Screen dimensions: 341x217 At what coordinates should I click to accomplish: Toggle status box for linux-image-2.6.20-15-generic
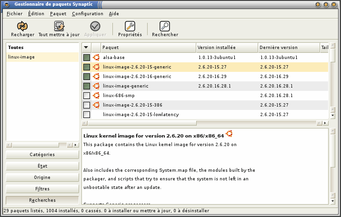87,67
